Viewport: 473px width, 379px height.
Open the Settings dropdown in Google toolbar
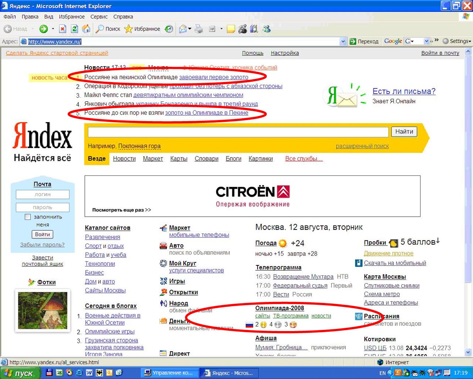pos(457,41)
